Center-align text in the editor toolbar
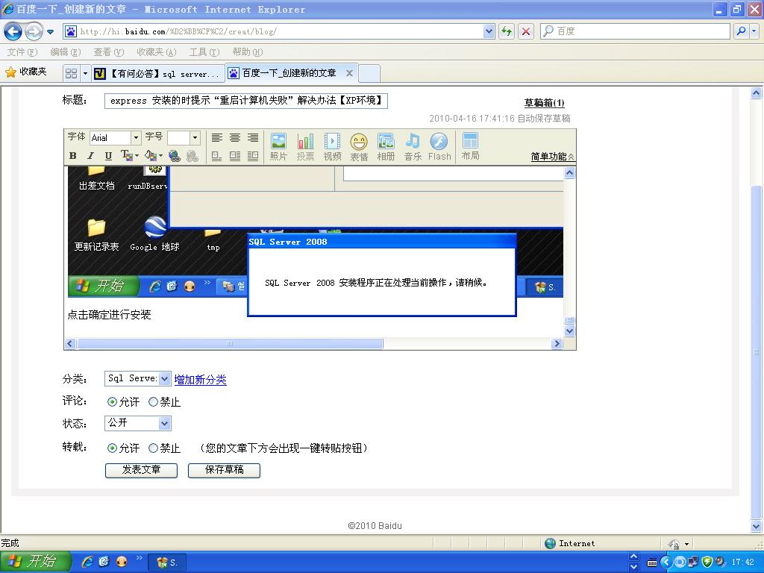The width and height of the screenshot is (764, 573). coord(235,138)
